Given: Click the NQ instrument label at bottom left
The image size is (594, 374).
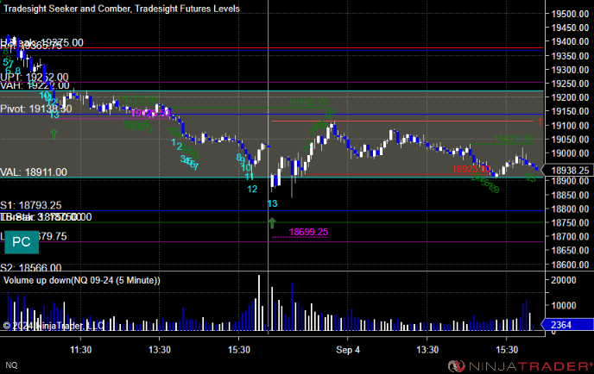Looking at the screenshot, I should (x=11, y=365).
